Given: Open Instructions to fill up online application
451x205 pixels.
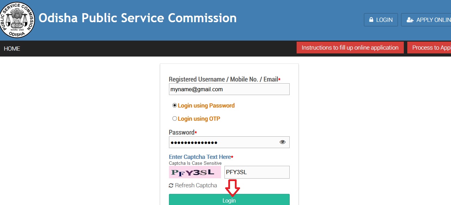Looking at the screenshot, I should 350,48.
